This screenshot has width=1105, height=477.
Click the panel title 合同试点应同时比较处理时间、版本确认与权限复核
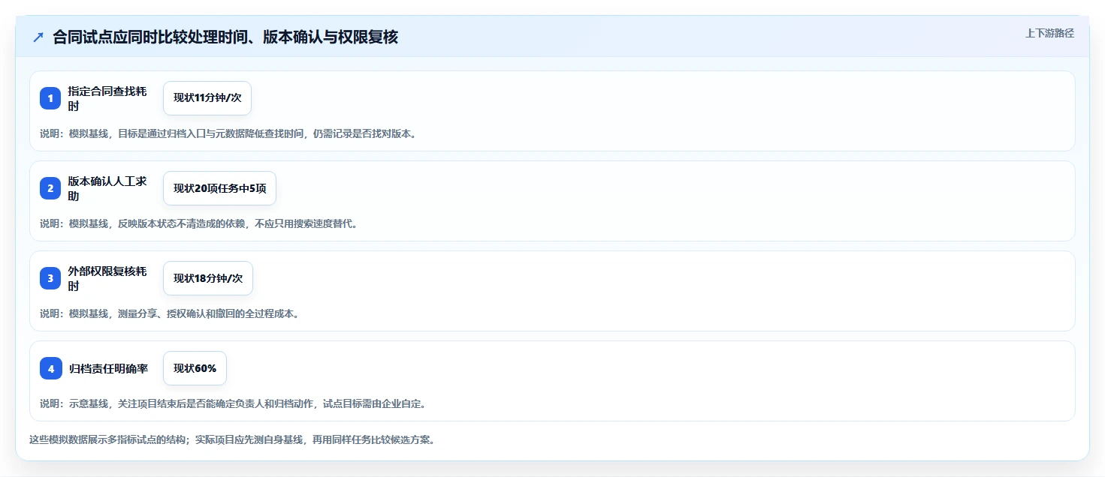225,37
